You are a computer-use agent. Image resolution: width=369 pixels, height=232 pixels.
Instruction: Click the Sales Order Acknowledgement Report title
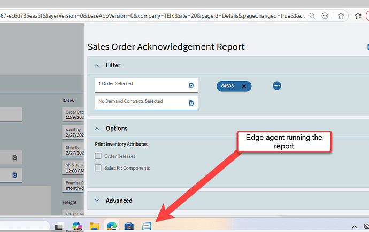166,47
